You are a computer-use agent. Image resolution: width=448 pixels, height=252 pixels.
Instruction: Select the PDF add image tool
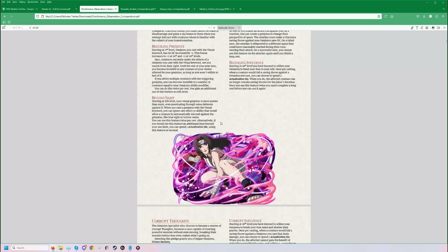tap(427, 28)
